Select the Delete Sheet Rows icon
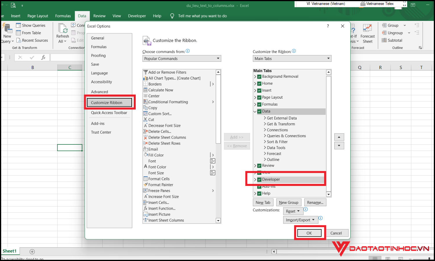The height and width of the screenshot is (261, 435). pyautogui.click(x=146, y=143)
